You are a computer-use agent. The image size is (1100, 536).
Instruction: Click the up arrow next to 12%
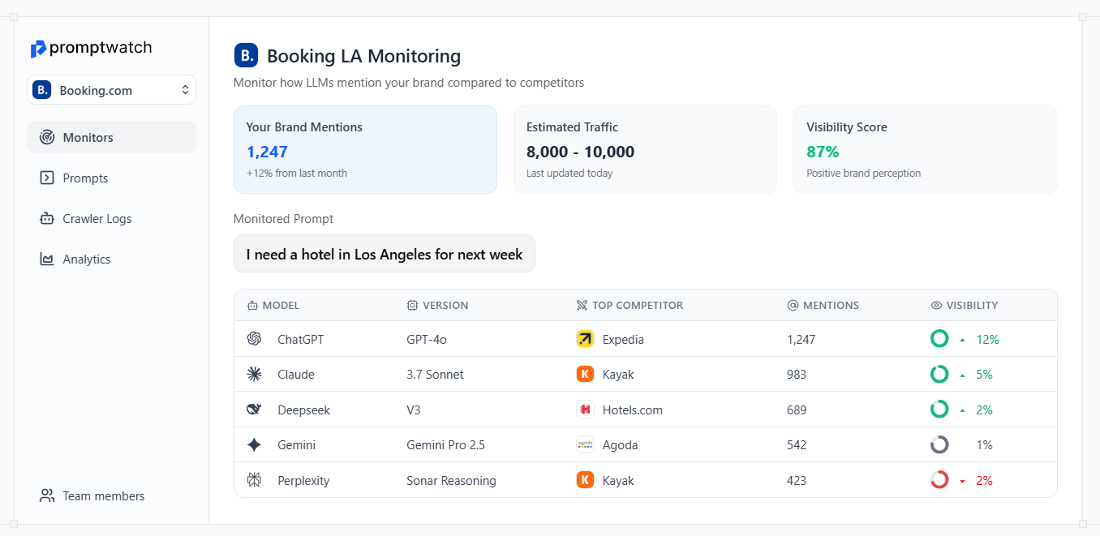pos(962,340)
